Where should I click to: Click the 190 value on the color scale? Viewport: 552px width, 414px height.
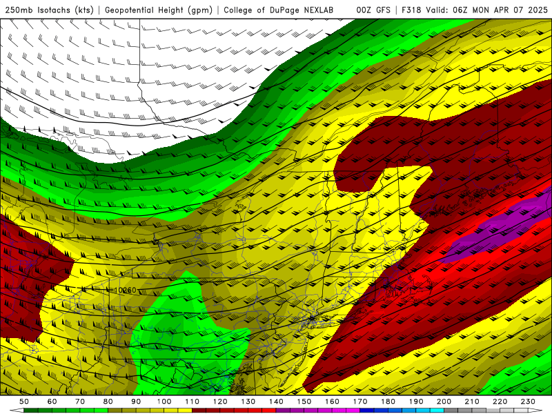(416, 402)
